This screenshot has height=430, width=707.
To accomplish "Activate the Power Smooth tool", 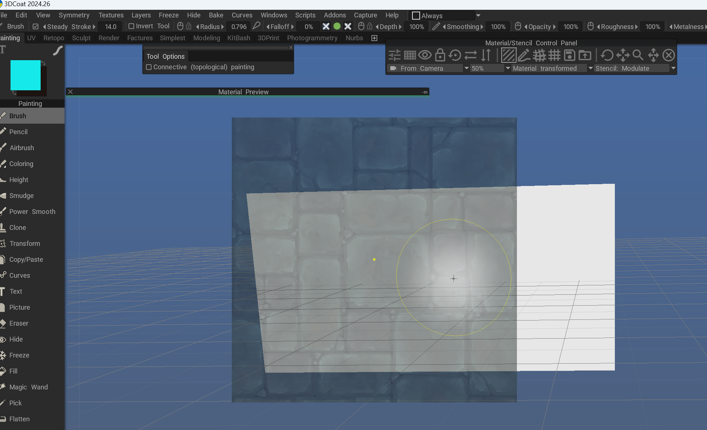I will coord(32,211).
